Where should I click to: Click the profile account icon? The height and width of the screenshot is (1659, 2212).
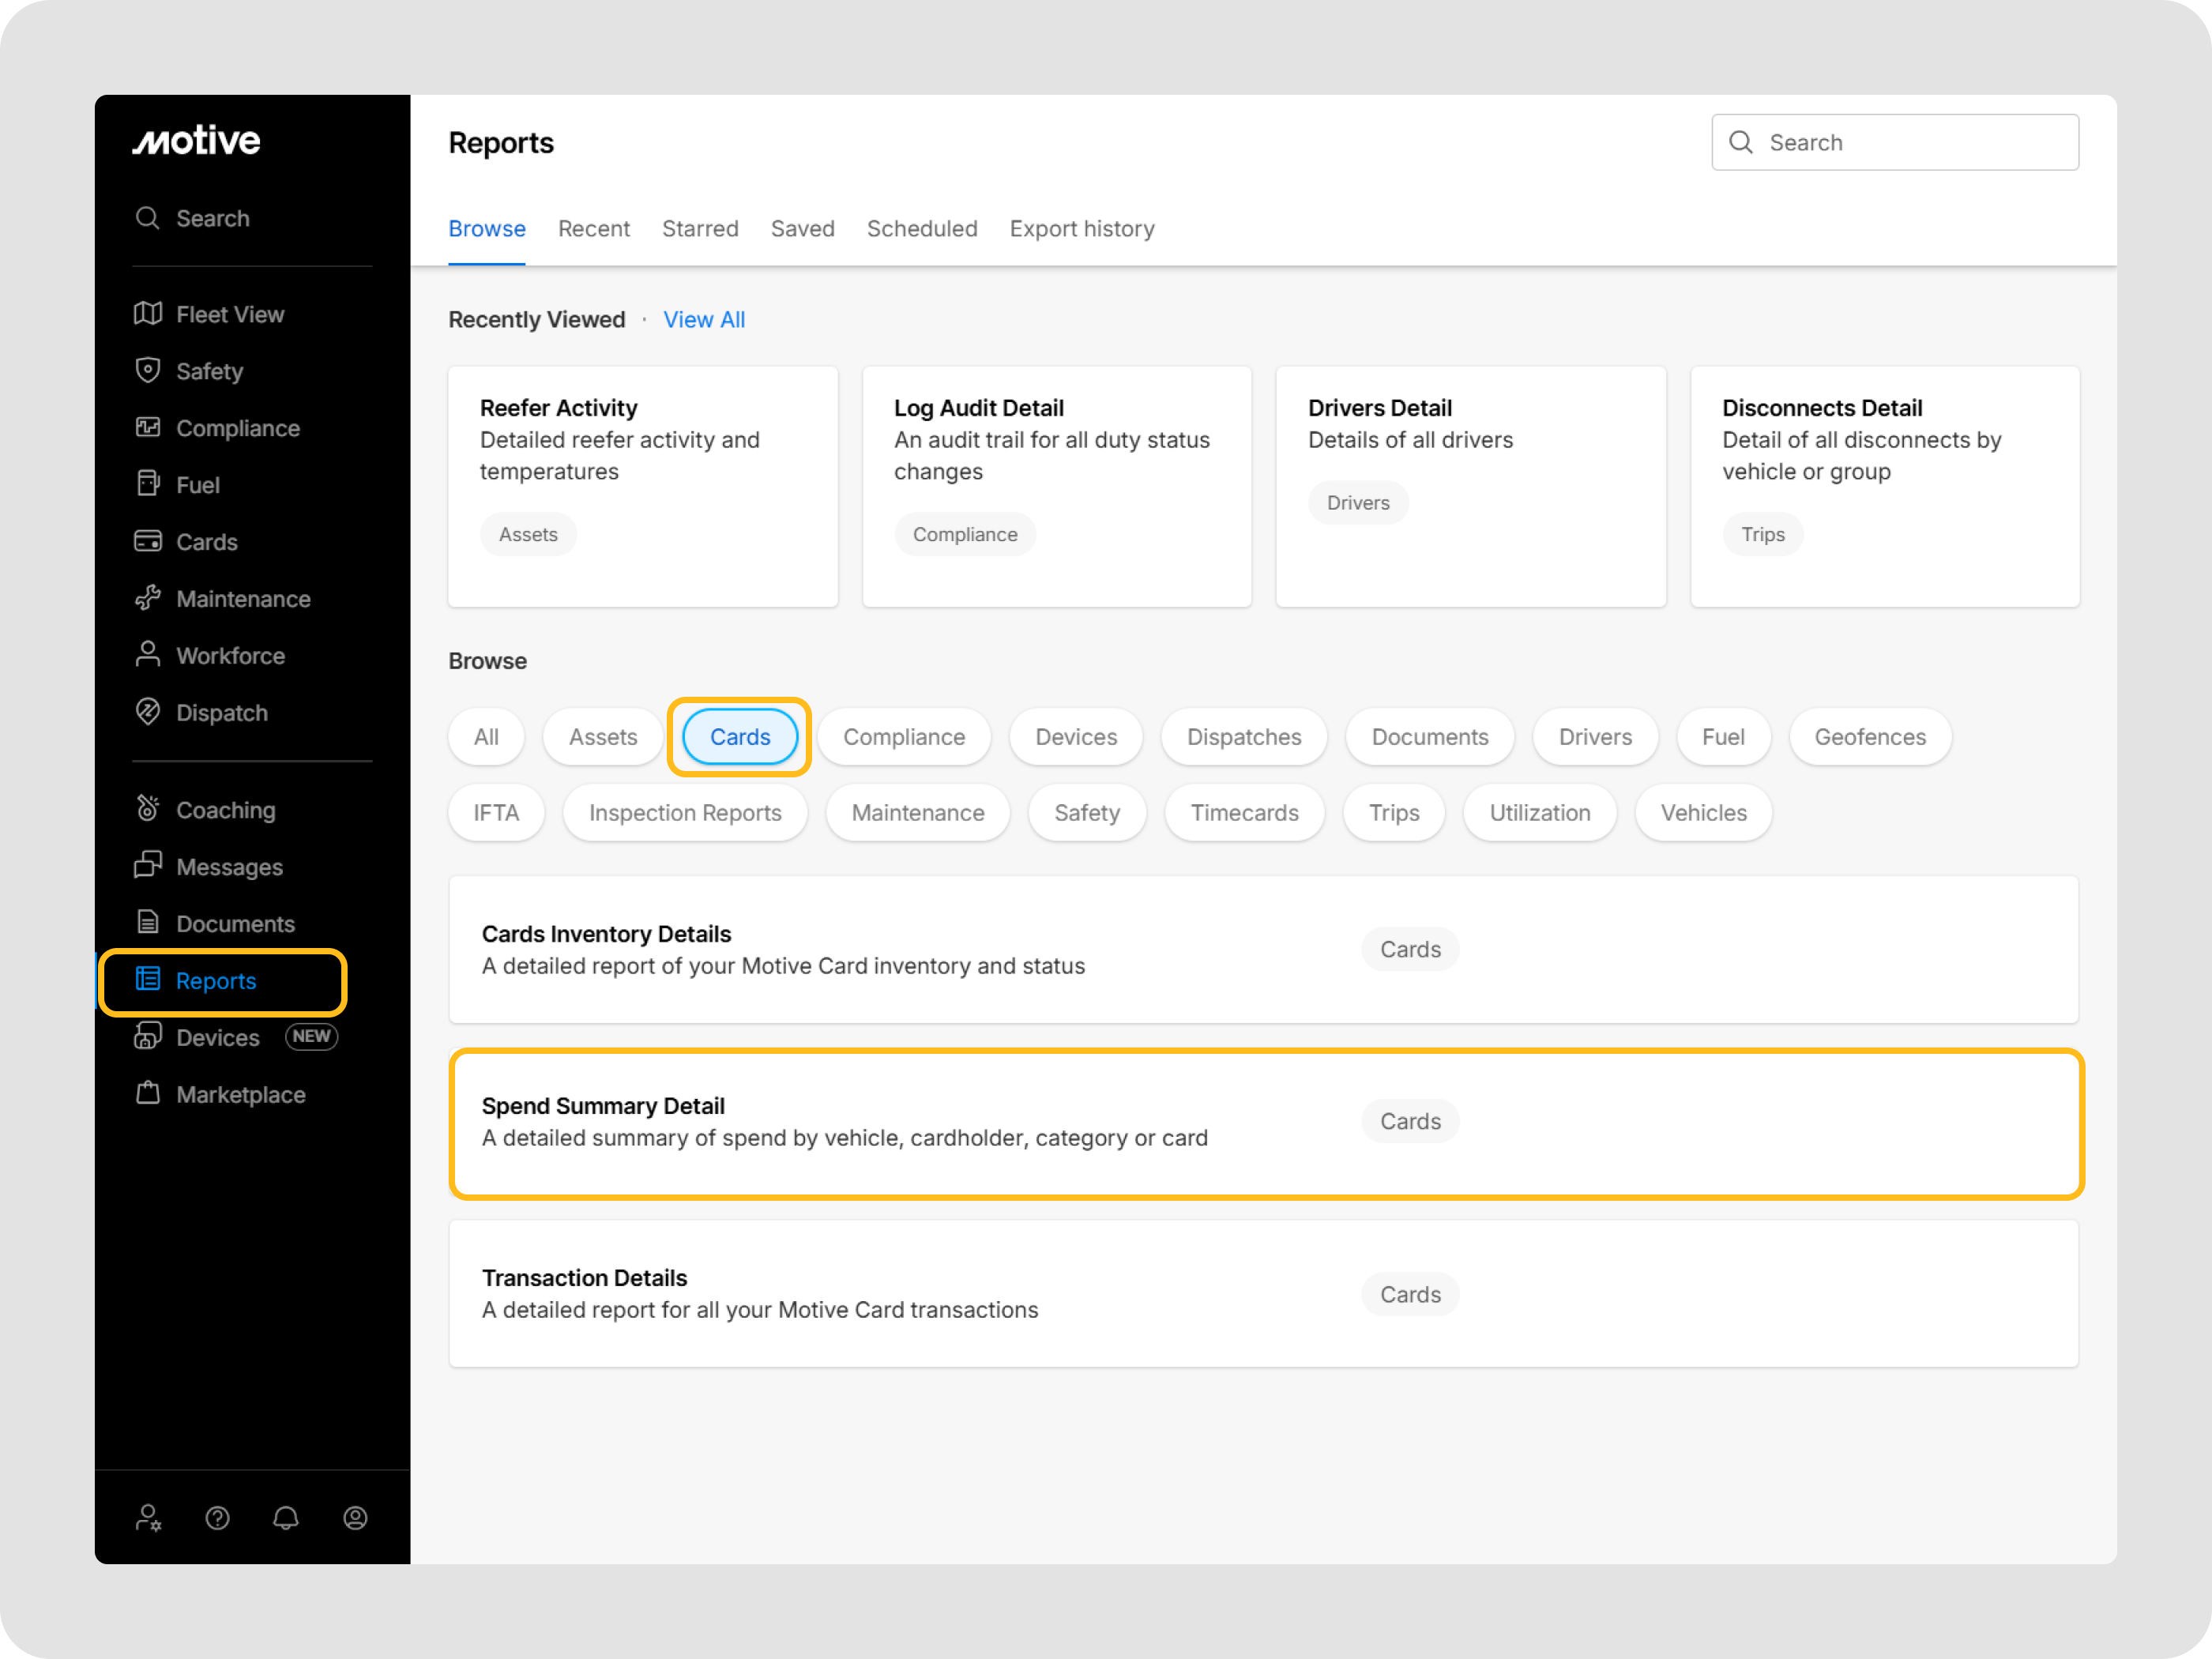(x=355, y=1518)
